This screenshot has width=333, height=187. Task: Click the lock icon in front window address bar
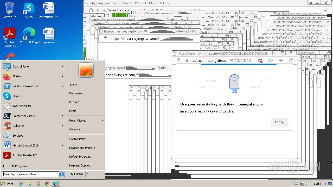point(179,61)
